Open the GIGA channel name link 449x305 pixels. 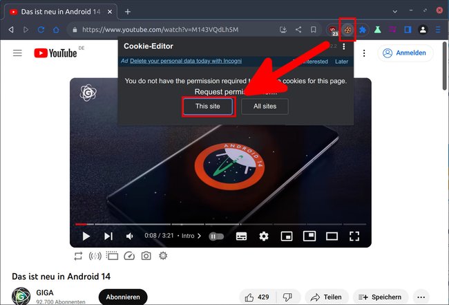45,293
